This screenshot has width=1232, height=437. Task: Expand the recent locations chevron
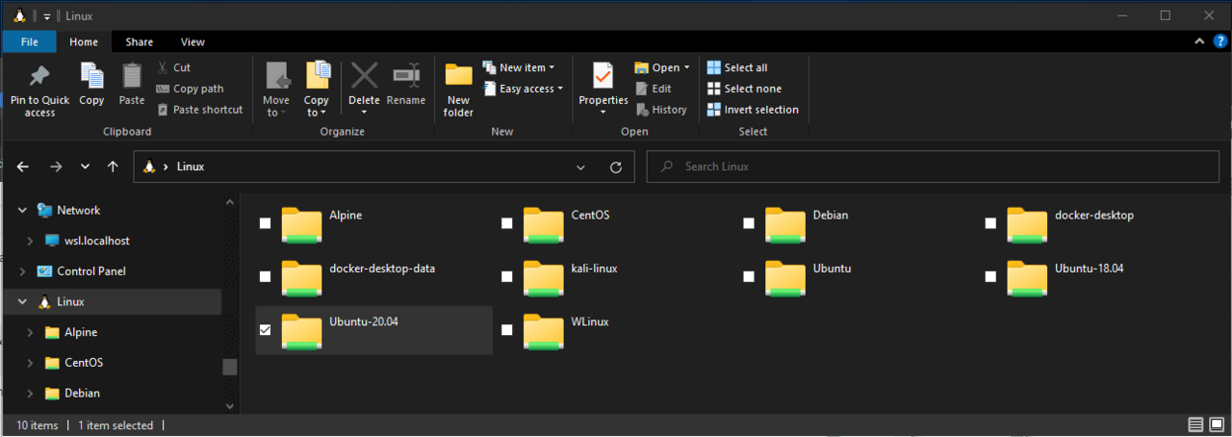tap(85, 167)
